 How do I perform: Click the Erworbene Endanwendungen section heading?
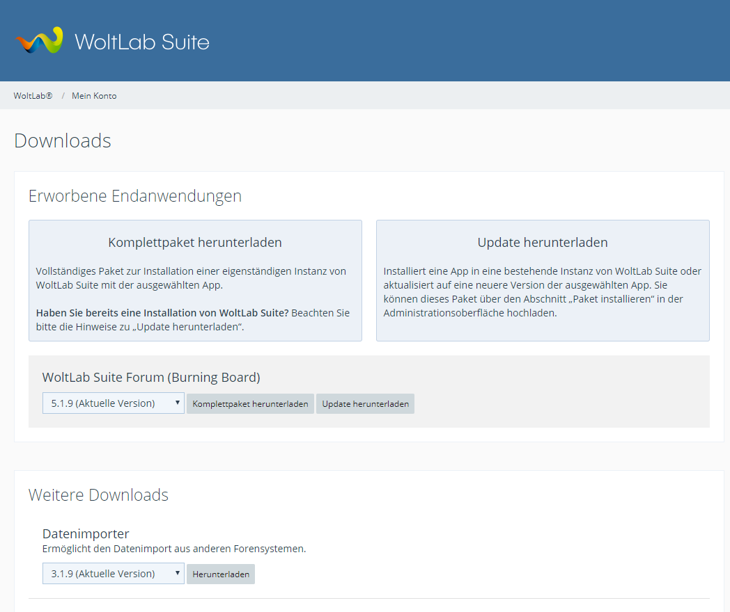pos(135,196)
